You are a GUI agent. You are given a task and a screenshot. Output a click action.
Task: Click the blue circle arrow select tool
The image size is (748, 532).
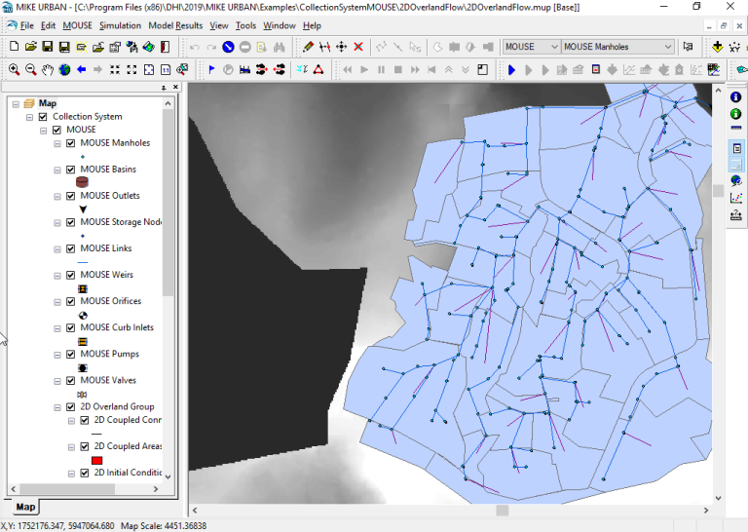tap(228, 47)
